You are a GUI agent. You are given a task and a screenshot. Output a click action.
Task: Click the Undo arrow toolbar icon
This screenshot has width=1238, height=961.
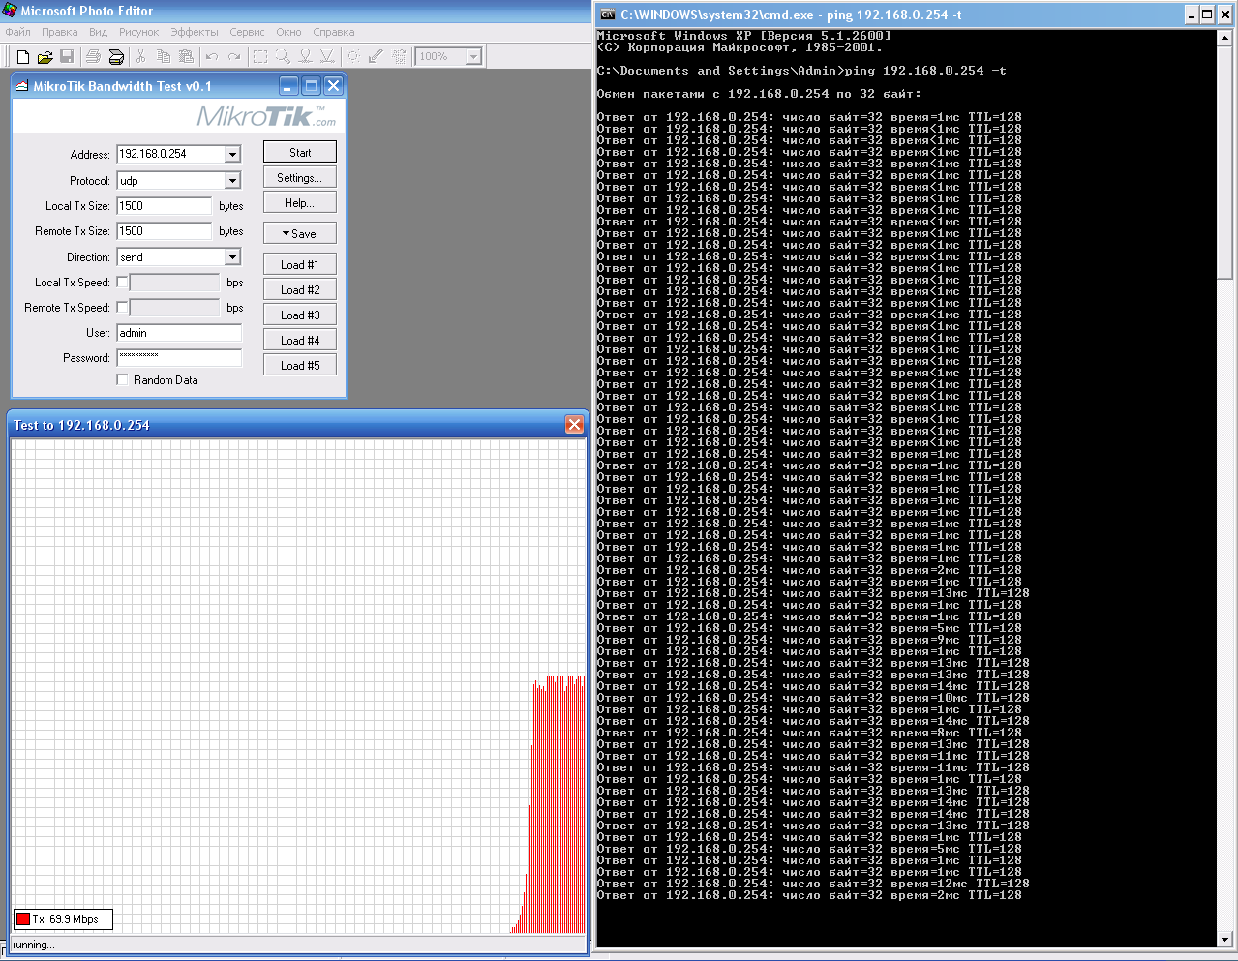click(212, 57)
